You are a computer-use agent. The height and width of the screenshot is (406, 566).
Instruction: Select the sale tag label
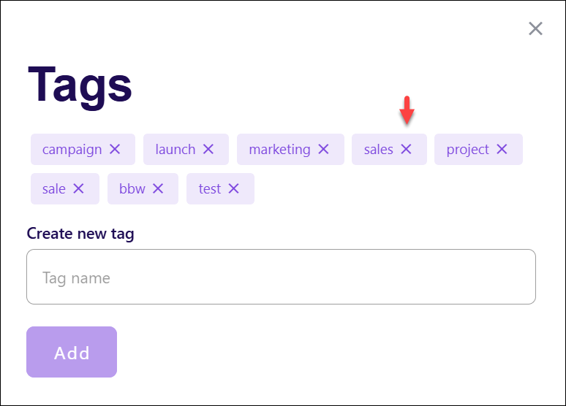[54, 188]
